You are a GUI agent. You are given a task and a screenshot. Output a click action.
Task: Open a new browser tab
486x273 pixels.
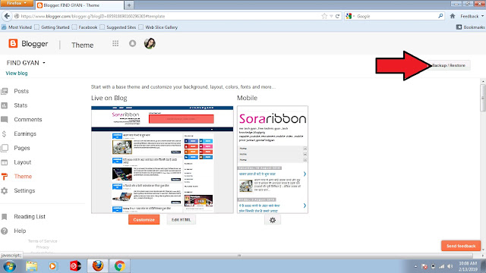[x=129, y=5]
